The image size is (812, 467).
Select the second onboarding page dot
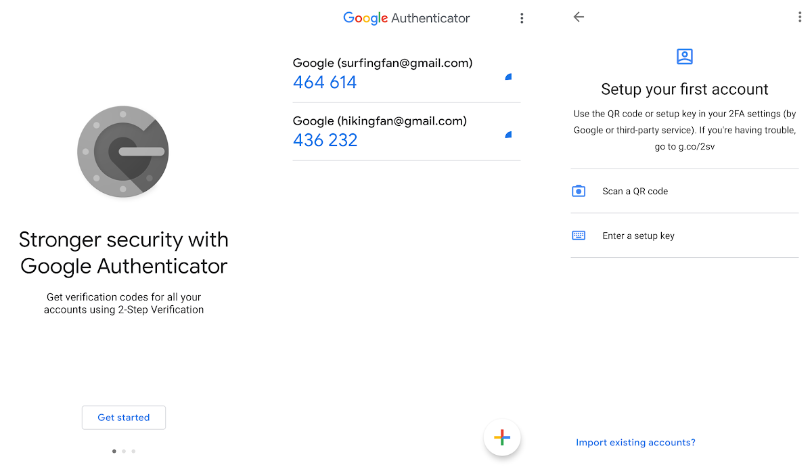pyautogui.click(x=123, y=451)
